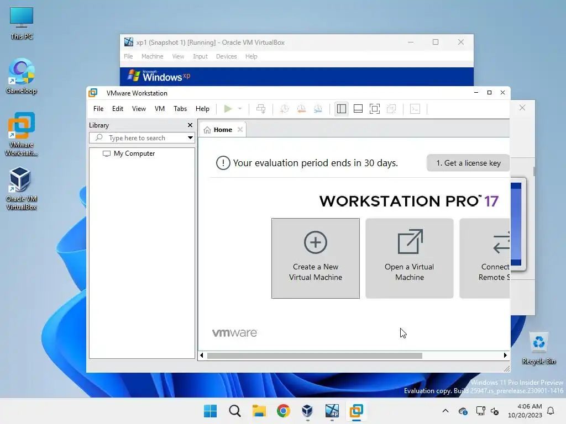Click Send Ctrl+Alt+Del toolbar icon
This screenshot has height=424, width=566.
(261, 109)
